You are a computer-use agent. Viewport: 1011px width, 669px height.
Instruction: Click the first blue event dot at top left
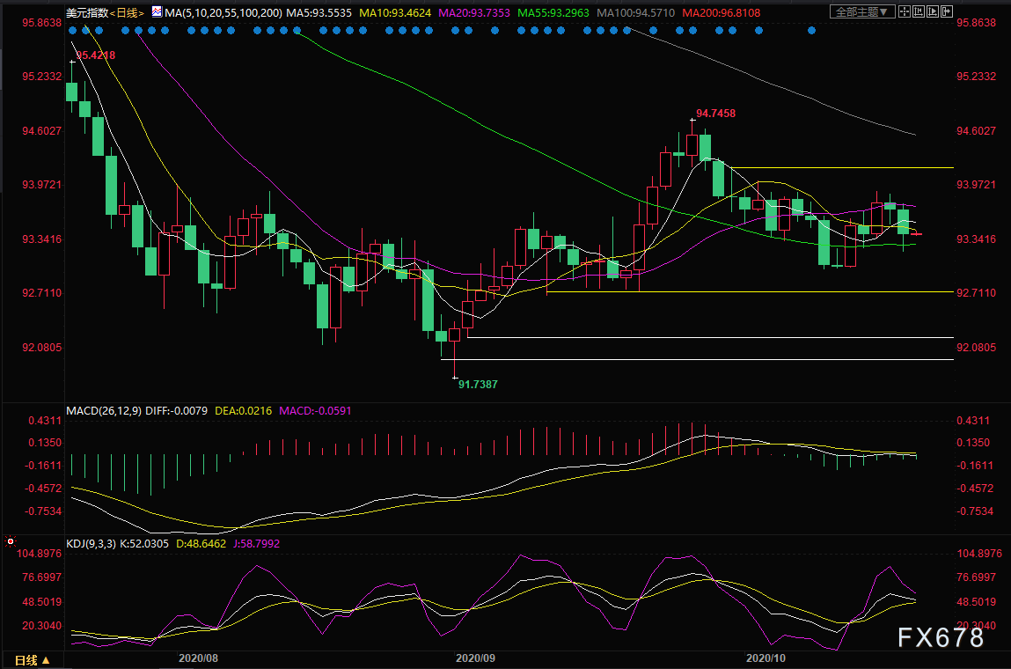(71, 30)
